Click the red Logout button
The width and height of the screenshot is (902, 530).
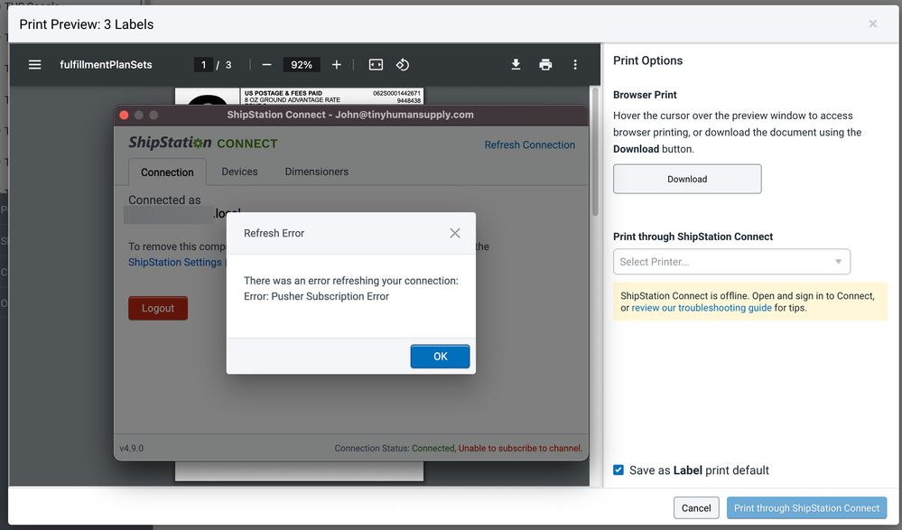[x=158, y=308]
